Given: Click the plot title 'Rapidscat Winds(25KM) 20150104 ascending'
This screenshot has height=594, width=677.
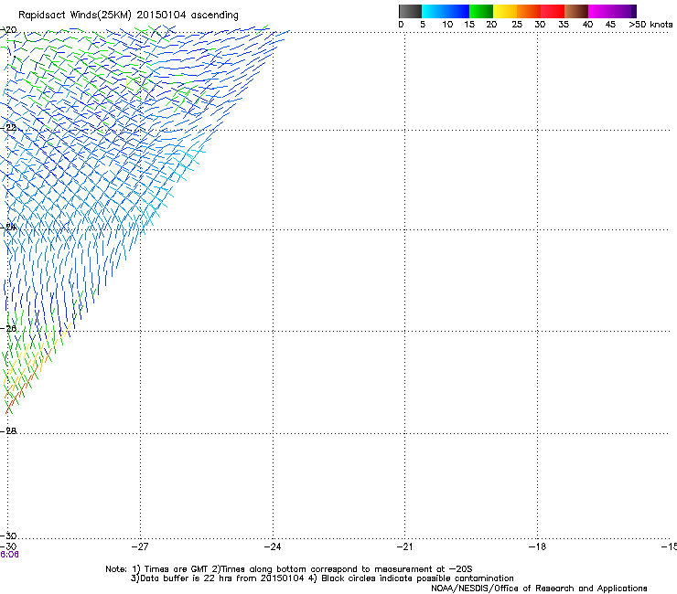Looking at the screenshot, I should (128, 16).
